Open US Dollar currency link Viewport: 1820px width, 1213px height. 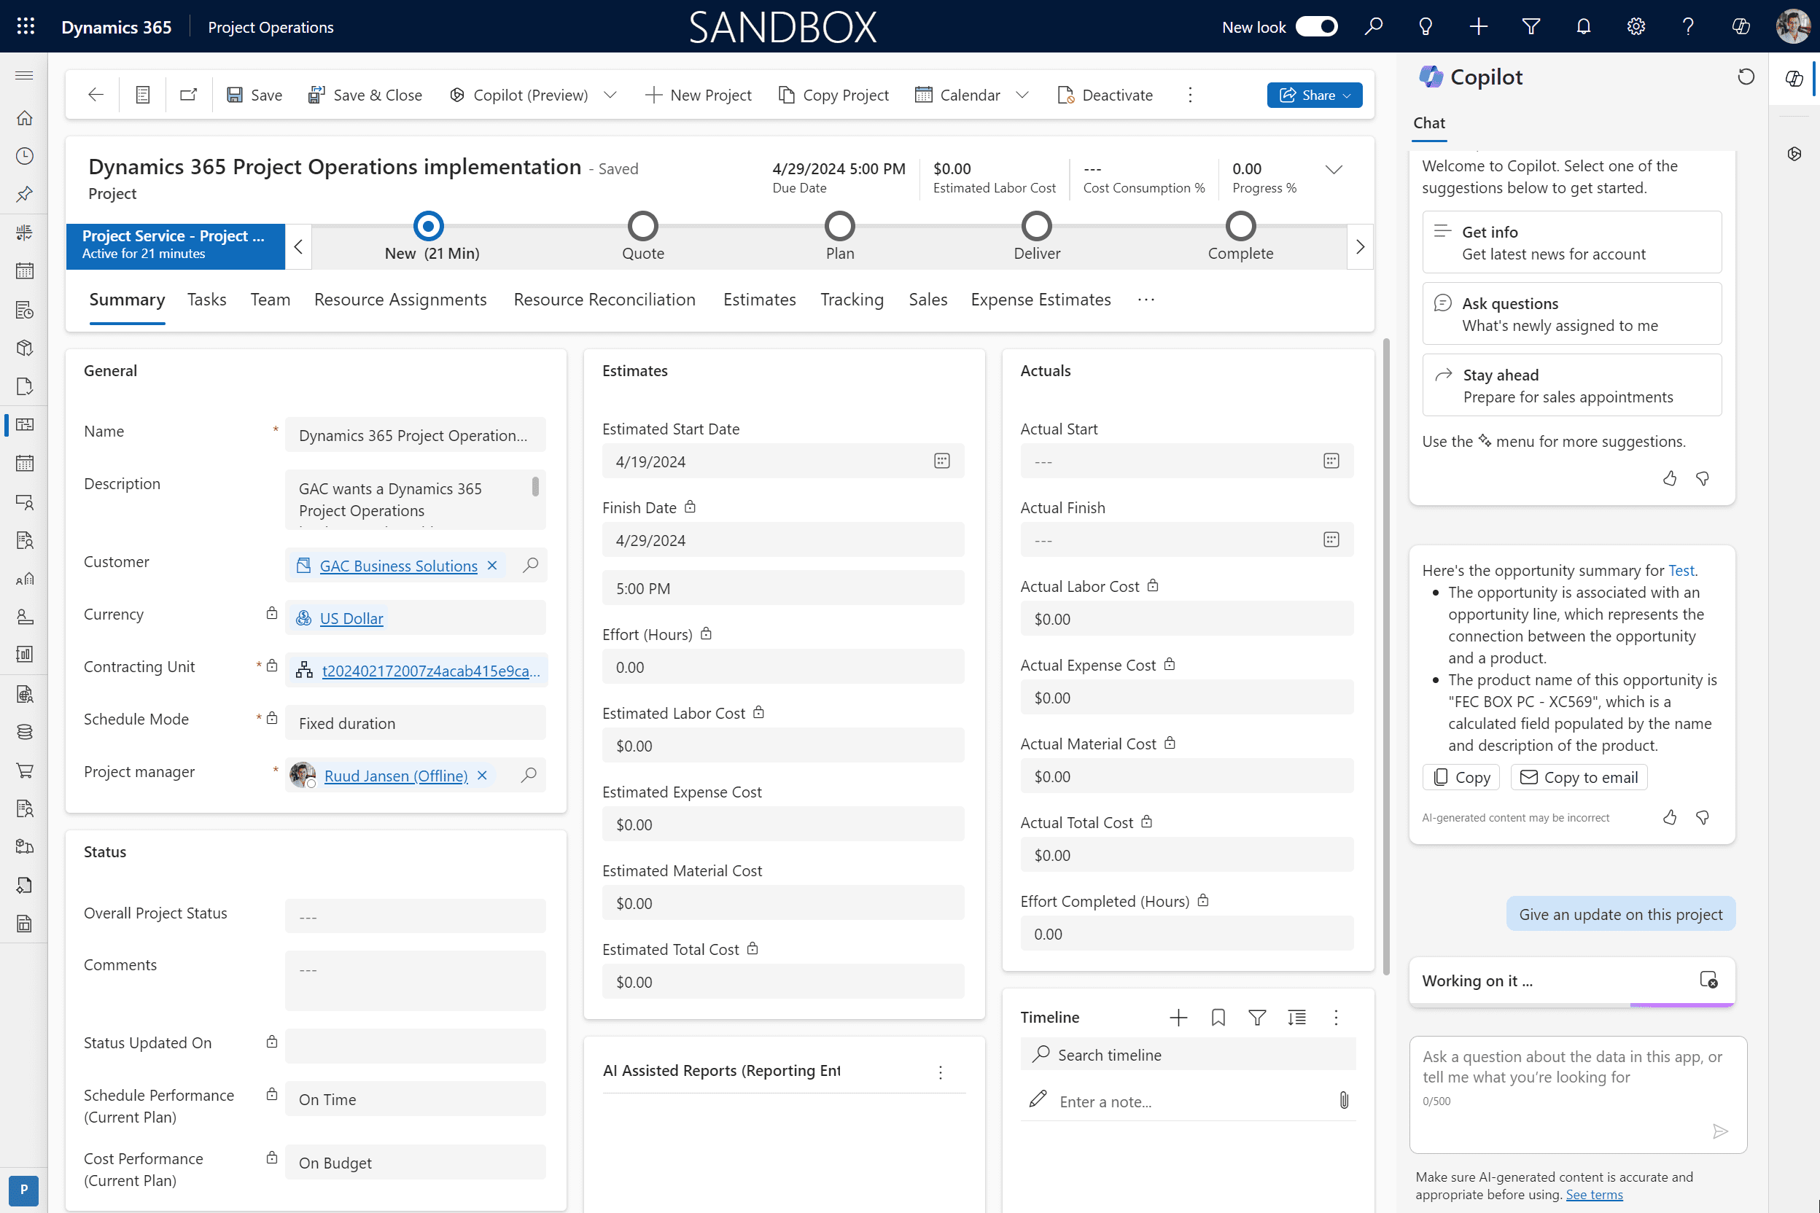351,618
